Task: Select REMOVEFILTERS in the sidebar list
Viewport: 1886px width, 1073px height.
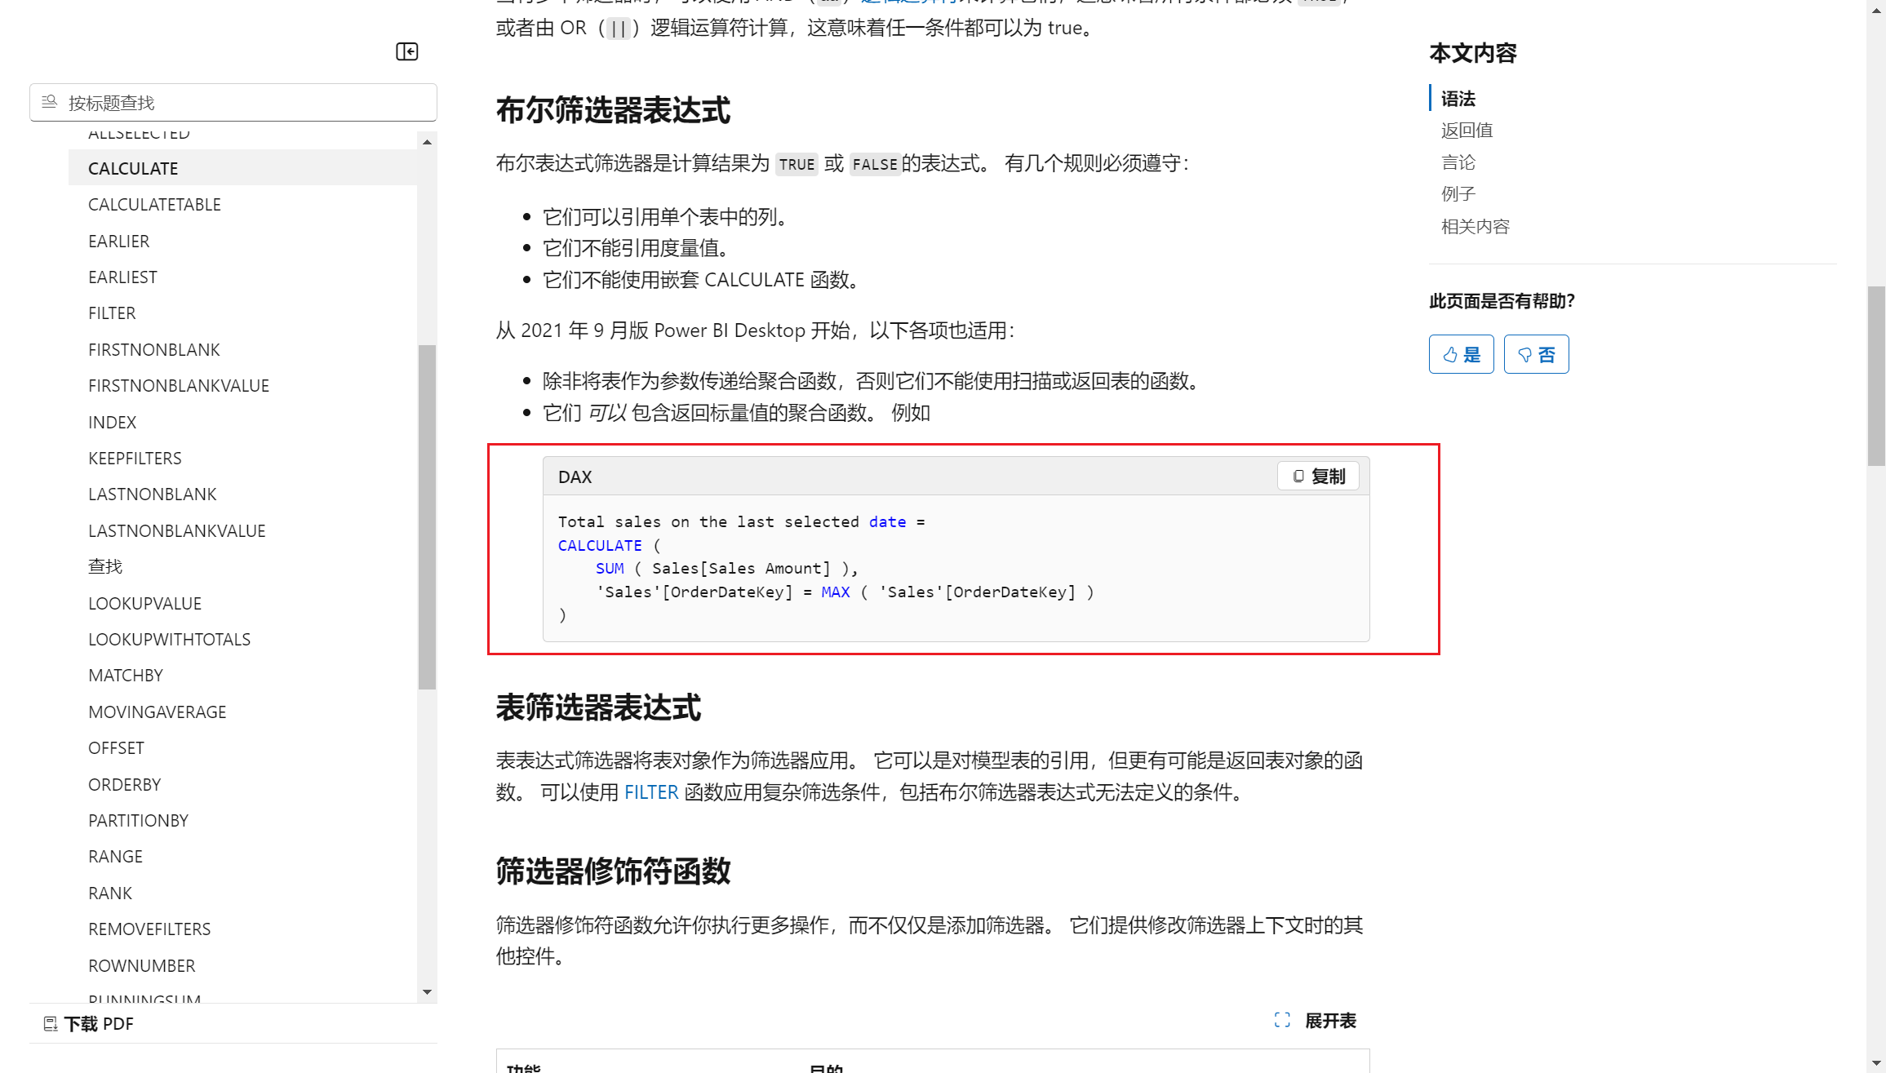Action: coord(149,929)
